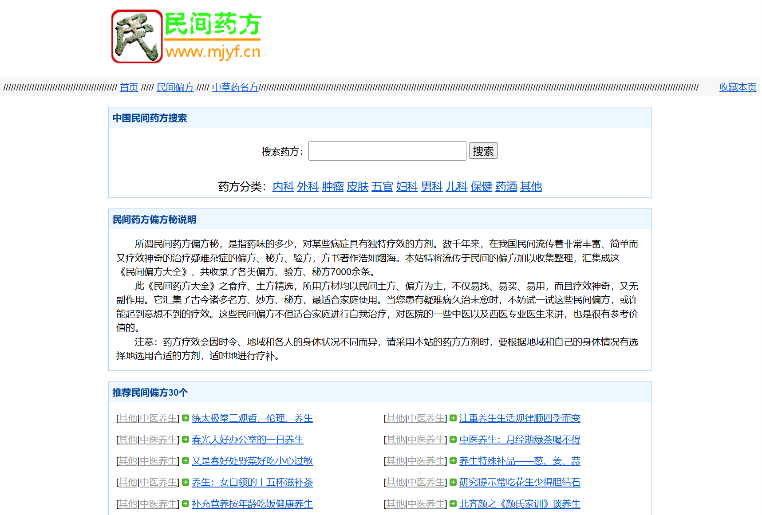Open article 养生：女白领的十五杯滋补茶

click(x=252, y=483)
